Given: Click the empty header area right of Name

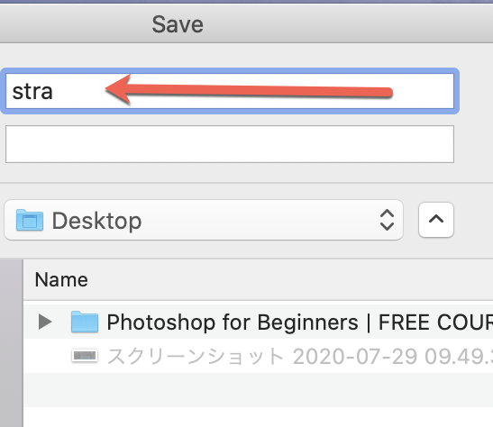Looking at the screenshot, I should click(290, 279).
